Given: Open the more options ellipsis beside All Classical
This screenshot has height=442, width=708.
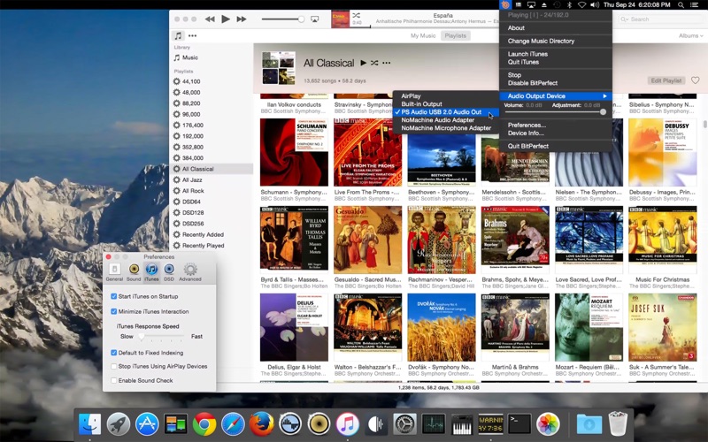Looking at the screenshot, I should (x=387, y=63).
